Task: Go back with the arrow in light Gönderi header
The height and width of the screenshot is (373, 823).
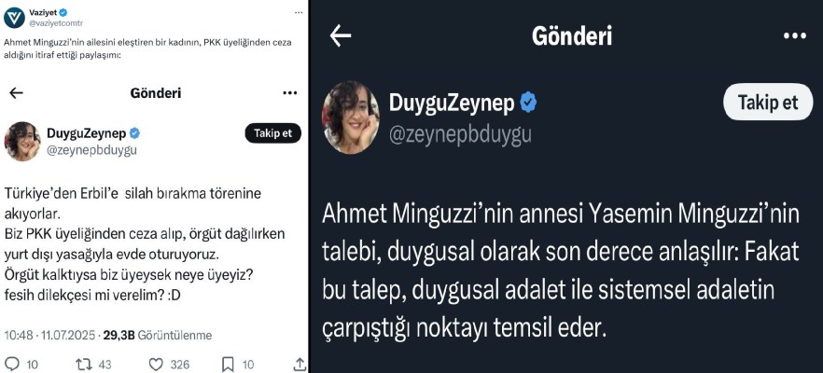Action: pyautogui.click(x=16, y=93)
